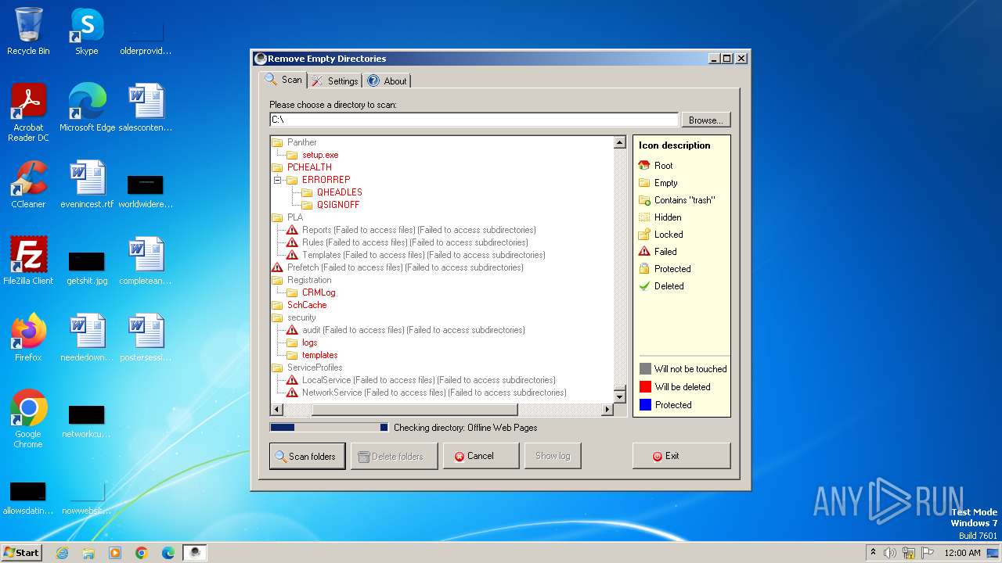Screen dimensions: 1002x563
Task: Click the scan progress bar
Action: tap(329, 428)
